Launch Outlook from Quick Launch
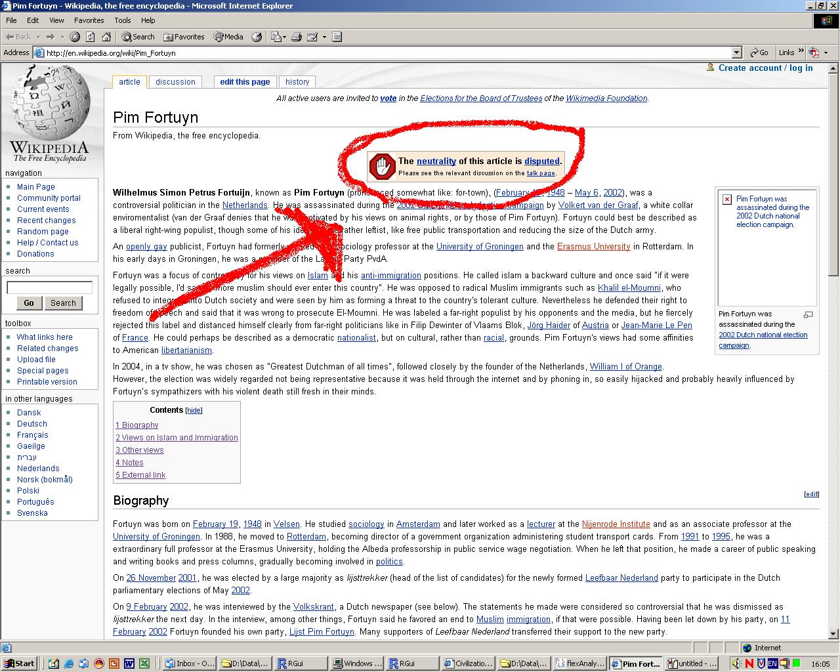840x672 pixels. click(x=84, y=663)
